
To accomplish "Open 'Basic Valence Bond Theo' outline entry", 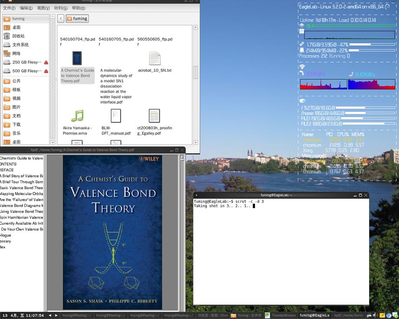I will tap(22, 188).
